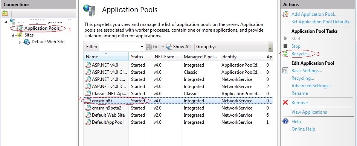Click the red X Remove icon
The height and width of the screenshot is (146, 357).
[x=285, y=103]
